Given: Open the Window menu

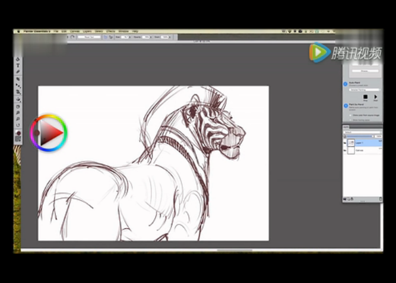Looking at the screenshot, I should pyautogui.click(x=123, y=31).
